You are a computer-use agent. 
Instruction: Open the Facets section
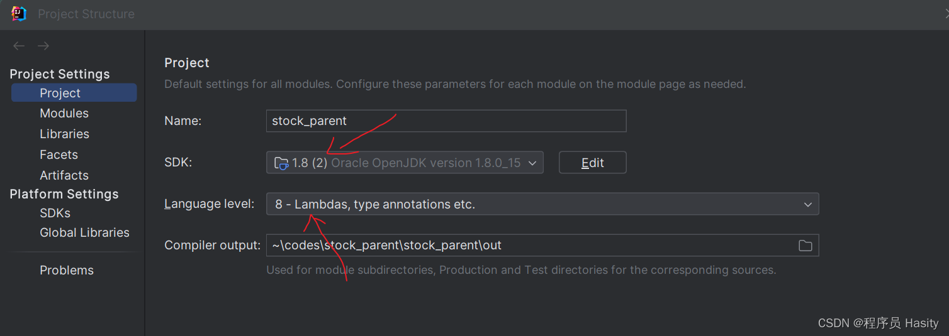point(59,155)
